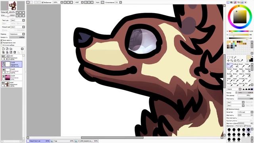Select the Marker tool

[x=229, y=70]
